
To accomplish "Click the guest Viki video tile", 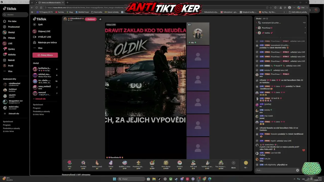I will pyautogui.click(x=198, y=34).
